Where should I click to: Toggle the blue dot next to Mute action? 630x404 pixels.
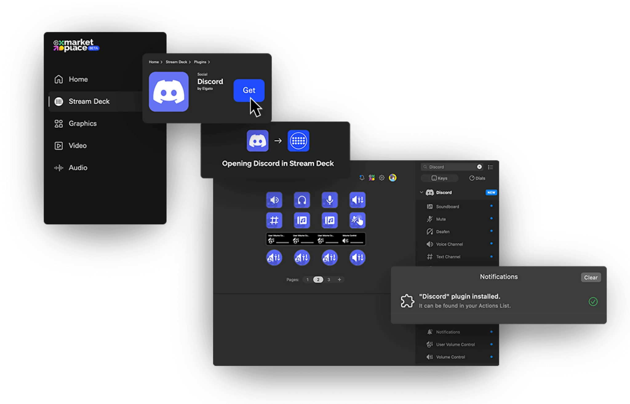492,218
